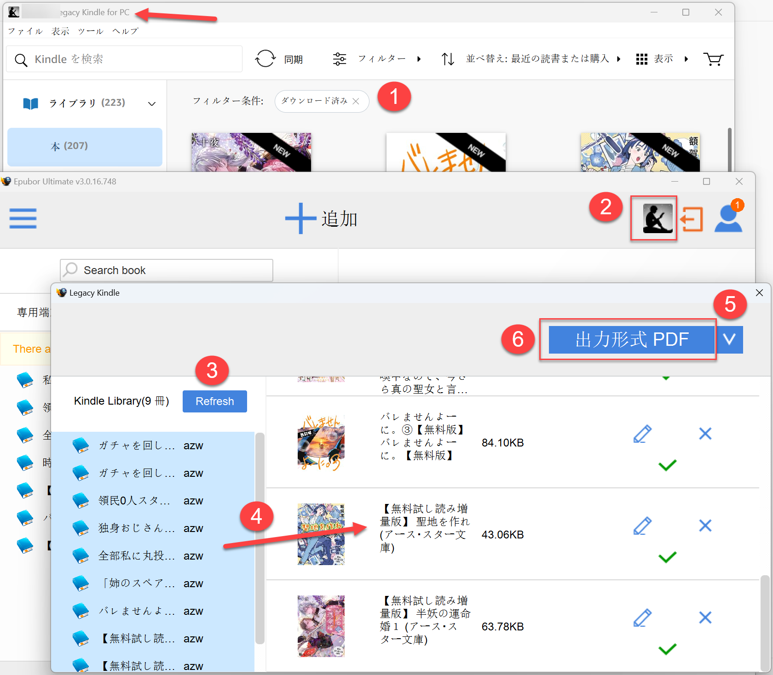Click the Refresh button in Kindle Library
The width and height of the screenshot is (773, 675).
point(215,401)
